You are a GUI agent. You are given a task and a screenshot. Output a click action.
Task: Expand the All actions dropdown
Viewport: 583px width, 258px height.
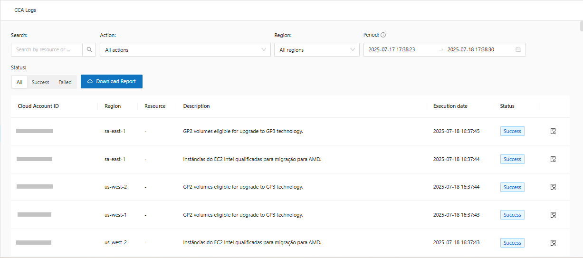185,50
